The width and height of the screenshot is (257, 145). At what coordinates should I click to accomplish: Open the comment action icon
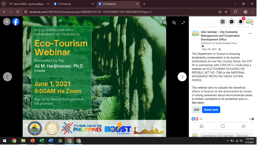223,126
